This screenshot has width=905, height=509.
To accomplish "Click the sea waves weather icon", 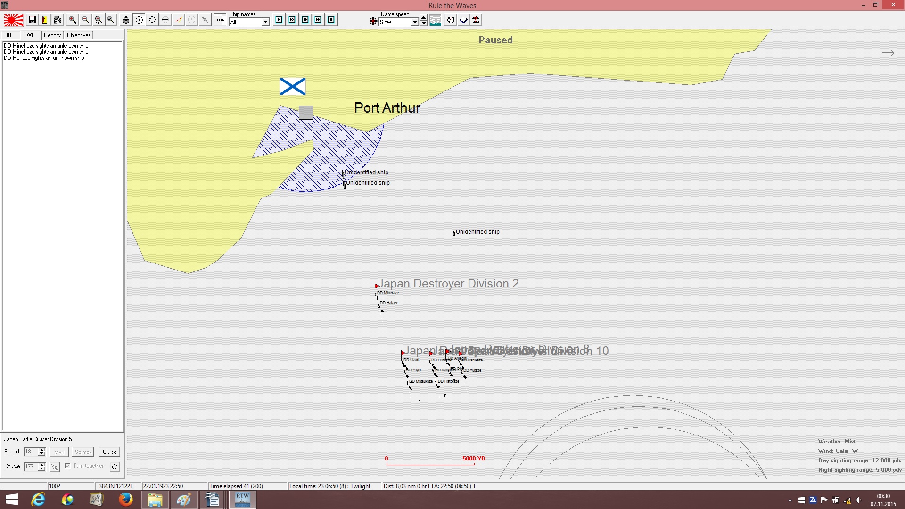I will 436,20.
